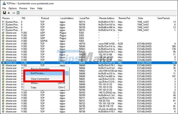Sort by the State column header
The image size is (178, 114).
tap(146, 18)
